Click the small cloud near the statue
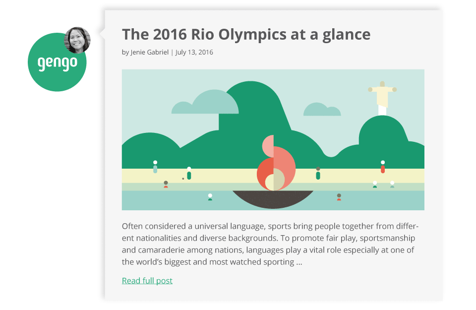 point(322,109)
